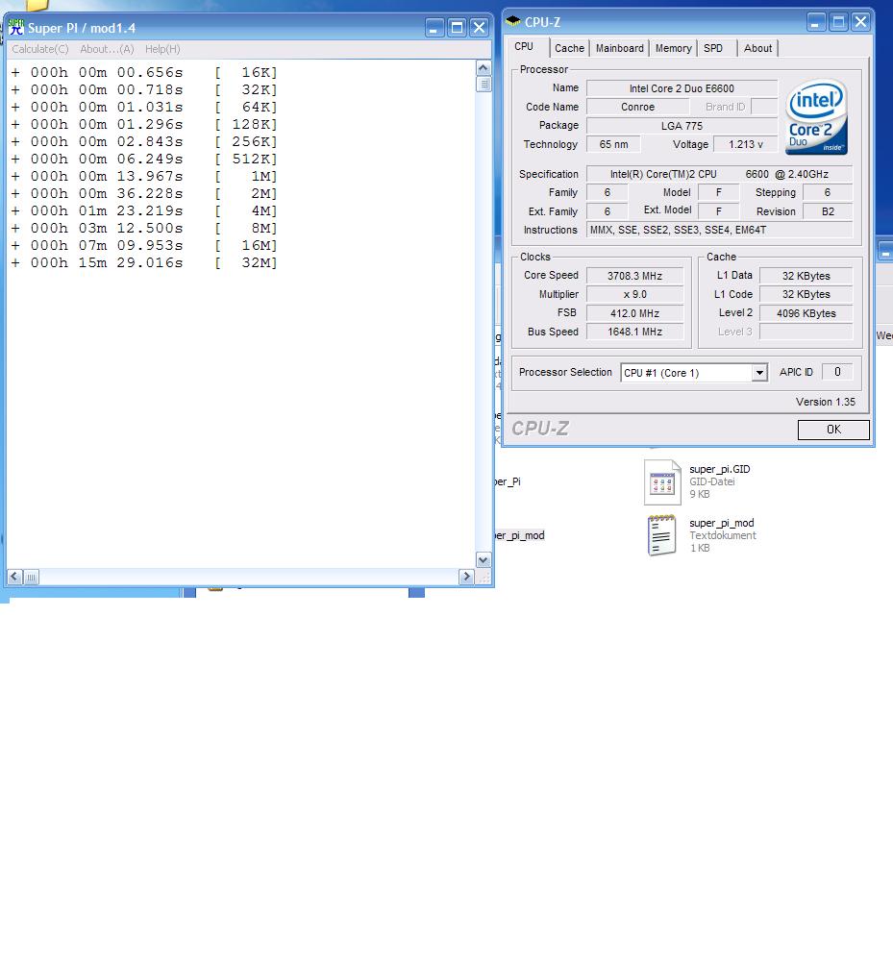Switch to the Cache tab in CPU-Z
Image resolution: width=893 pixels, height=961 pixels.
569,48
